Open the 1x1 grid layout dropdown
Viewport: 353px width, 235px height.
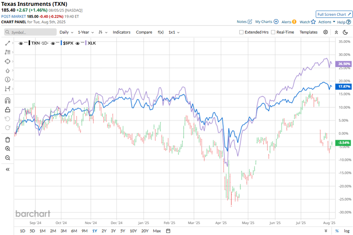[174, 32]
